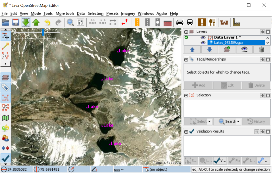Image resolution: width=272 pixels, height=173 pixels.
Task: Select the yellow road preset icon
Action: (x=137, y=22)
